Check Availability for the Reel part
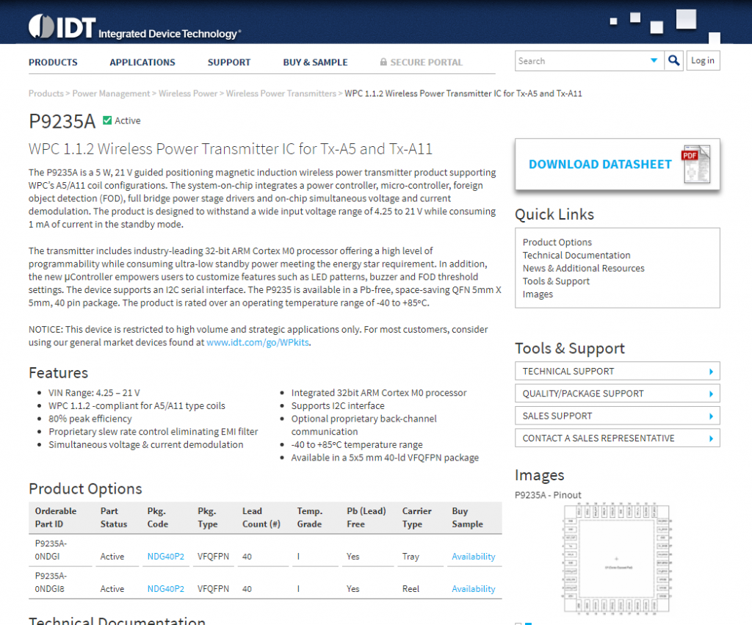Screen dimensions: 752x625 473,589
